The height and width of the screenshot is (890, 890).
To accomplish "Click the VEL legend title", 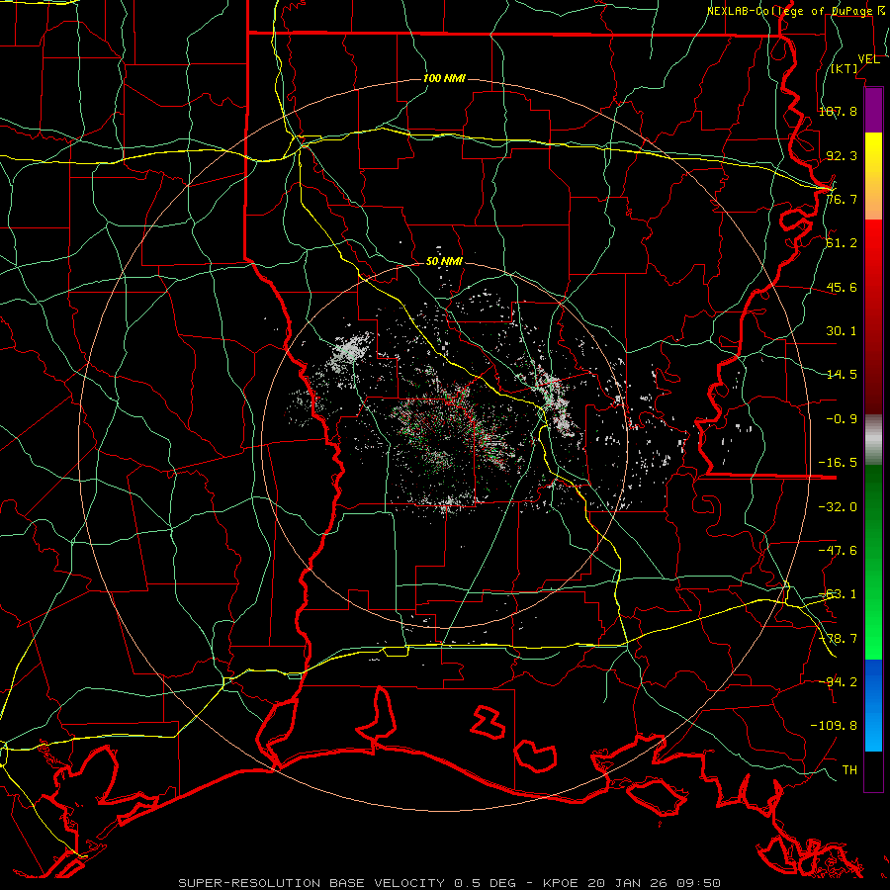I will click(x=868, y=59).
